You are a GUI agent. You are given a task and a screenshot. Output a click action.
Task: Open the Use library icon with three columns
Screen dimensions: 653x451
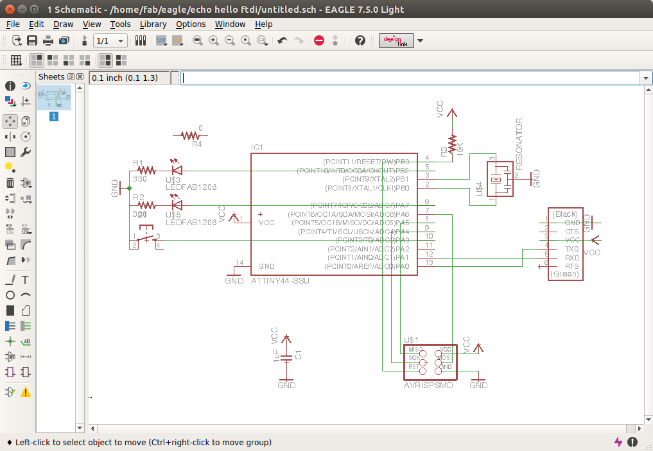tap(141, 40)
